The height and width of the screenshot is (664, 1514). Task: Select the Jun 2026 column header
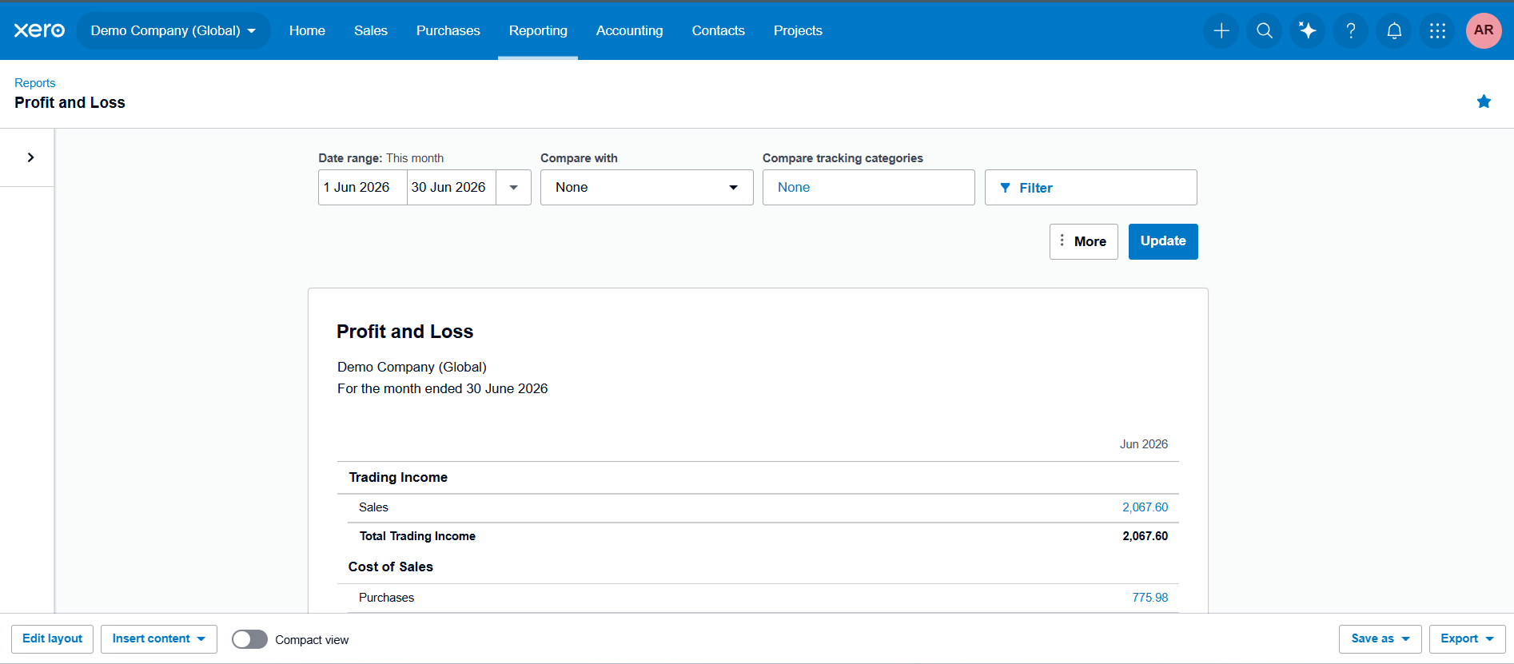coord(1143,444)
